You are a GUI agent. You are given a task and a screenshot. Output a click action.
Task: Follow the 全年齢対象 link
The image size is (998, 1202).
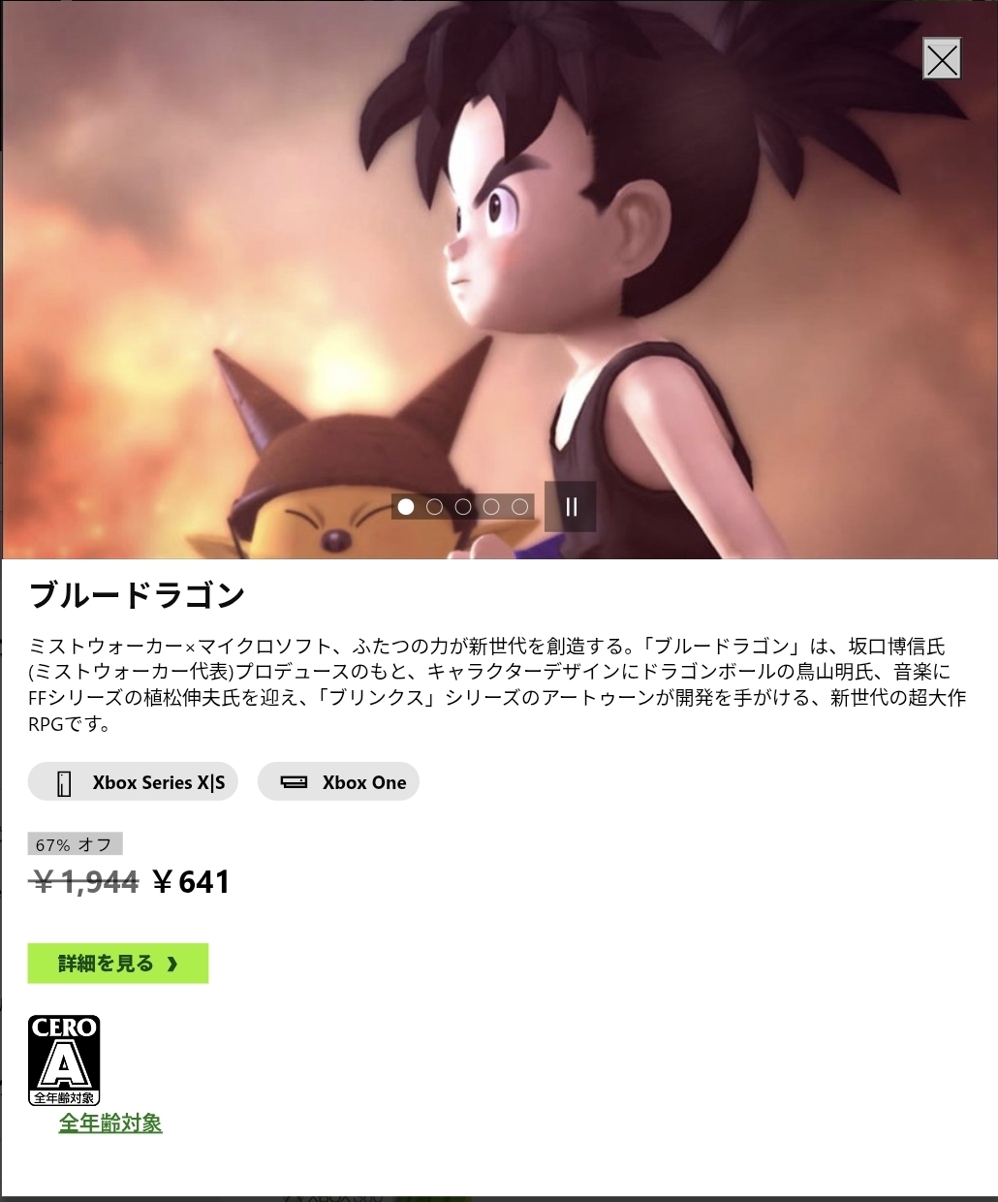pyautogui.click(x=110, y=1123)
